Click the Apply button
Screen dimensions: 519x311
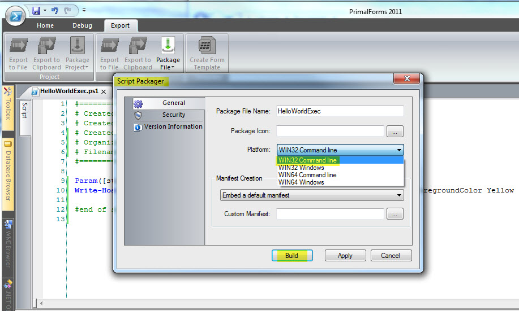tap(345, 256)
